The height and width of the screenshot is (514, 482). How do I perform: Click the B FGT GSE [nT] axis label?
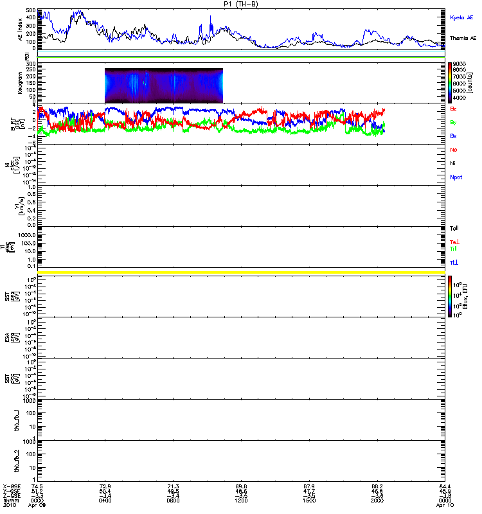click(x=18, y=124)
